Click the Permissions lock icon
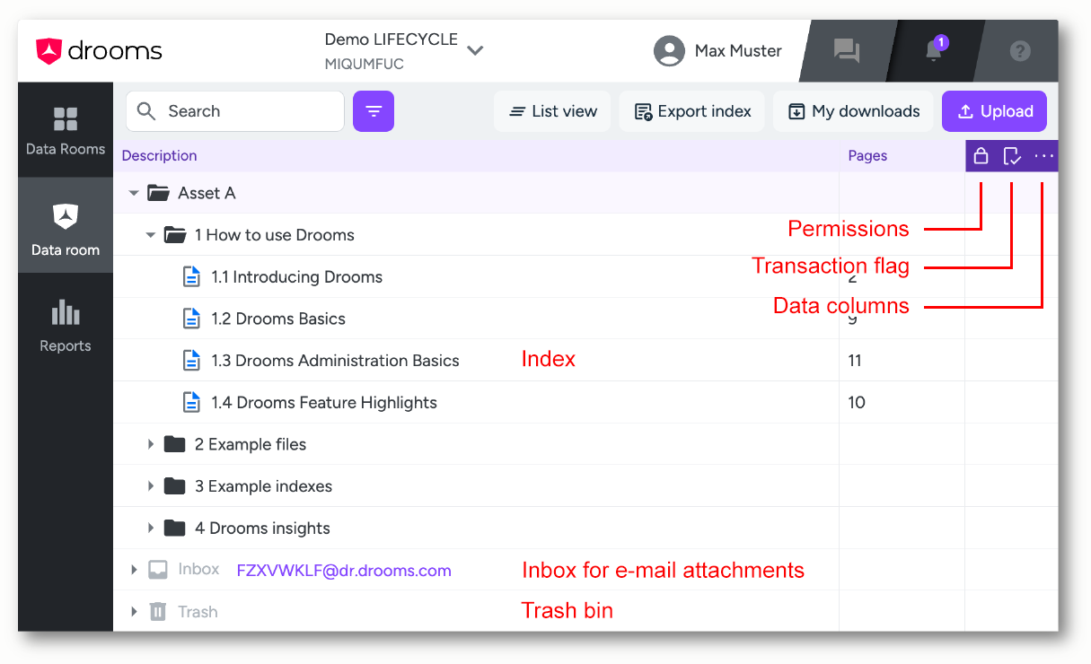This screenshot has width=1091, height=664. click(981, 156)
